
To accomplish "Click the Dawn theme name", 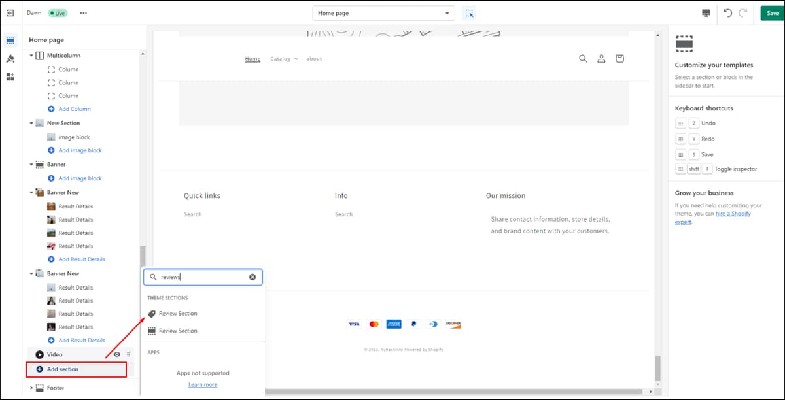I will tap(34, 13).
